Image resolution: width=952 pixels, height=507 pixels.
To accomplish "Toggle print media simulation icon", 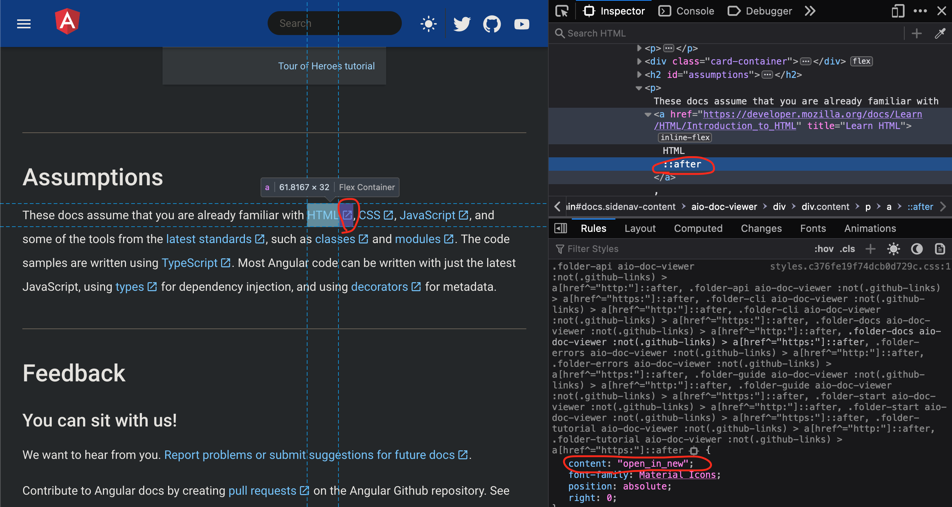I will pos(940,249).
